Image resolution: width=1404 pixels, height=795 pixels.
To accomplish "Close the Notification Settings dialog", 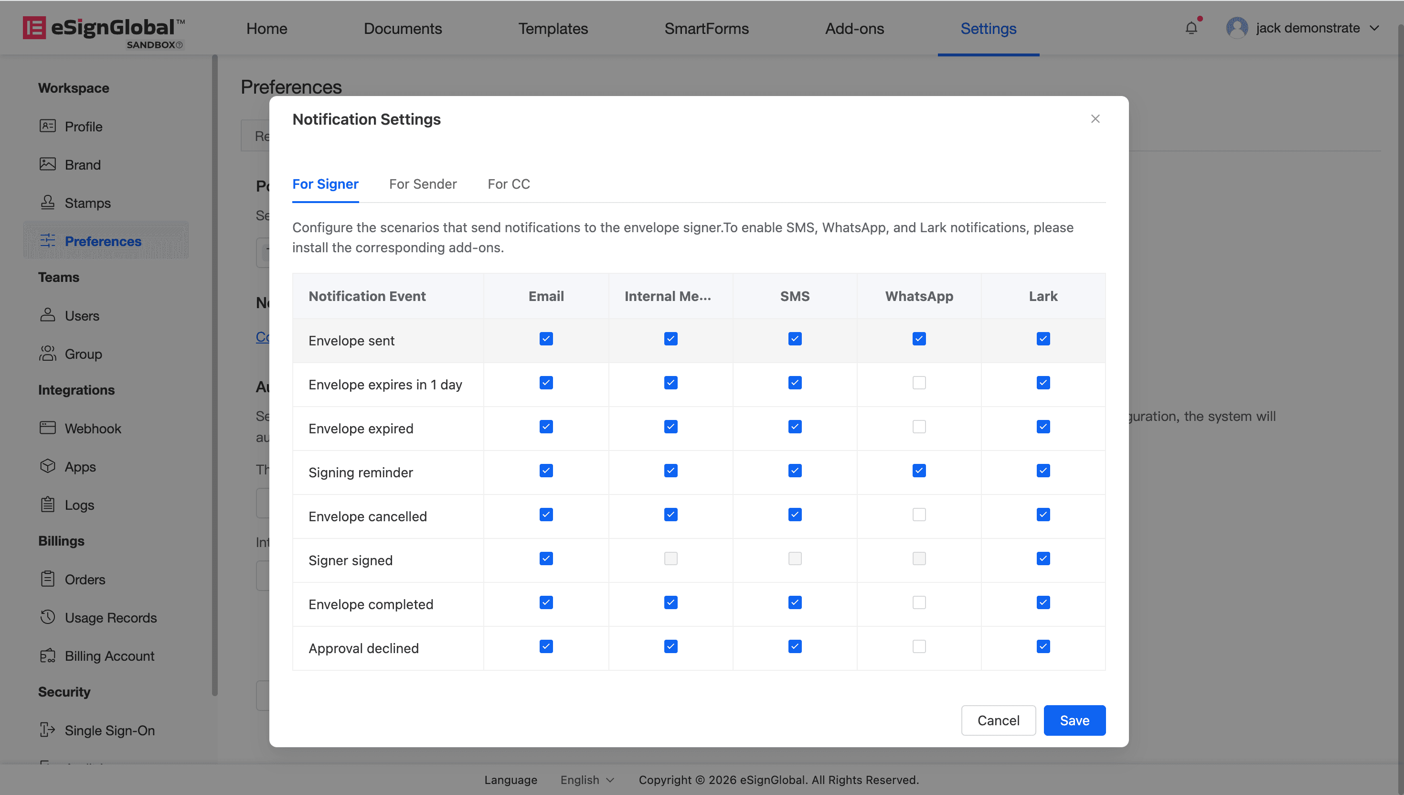I will pos(1095,119).
